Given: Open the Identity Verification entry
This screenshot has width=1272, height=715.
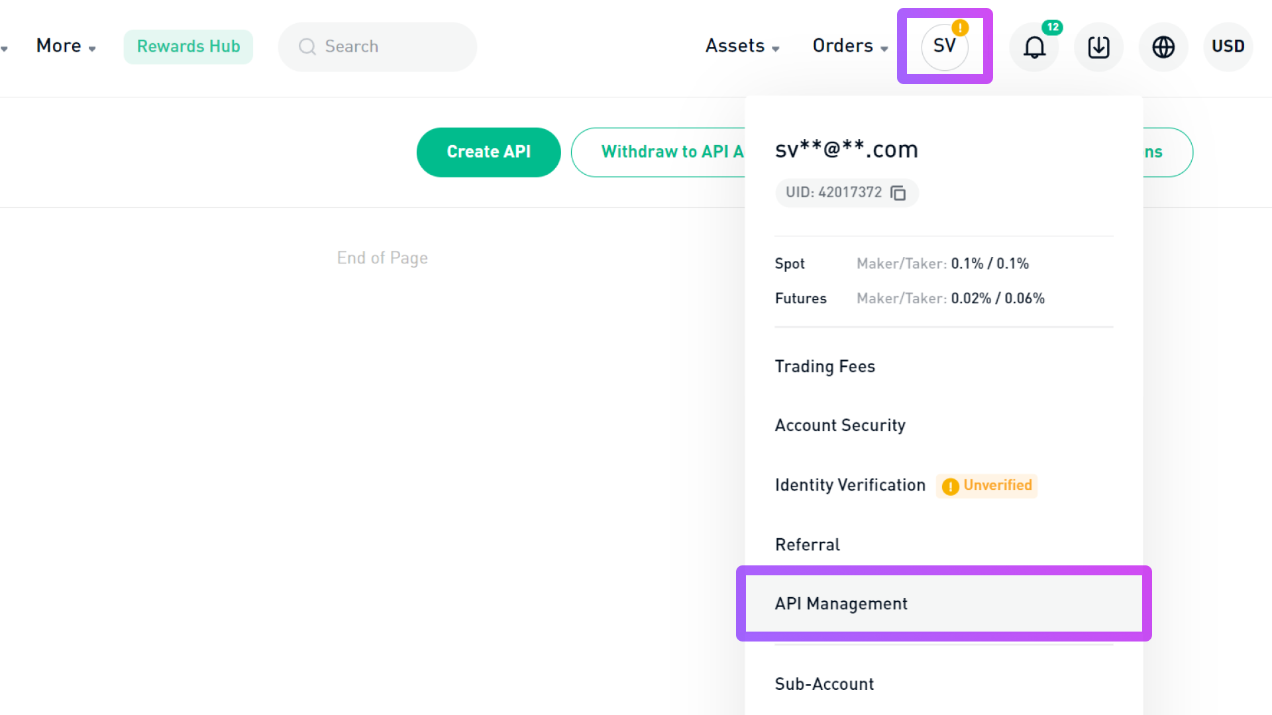Looking at the screenshot, I should (850, 485).
